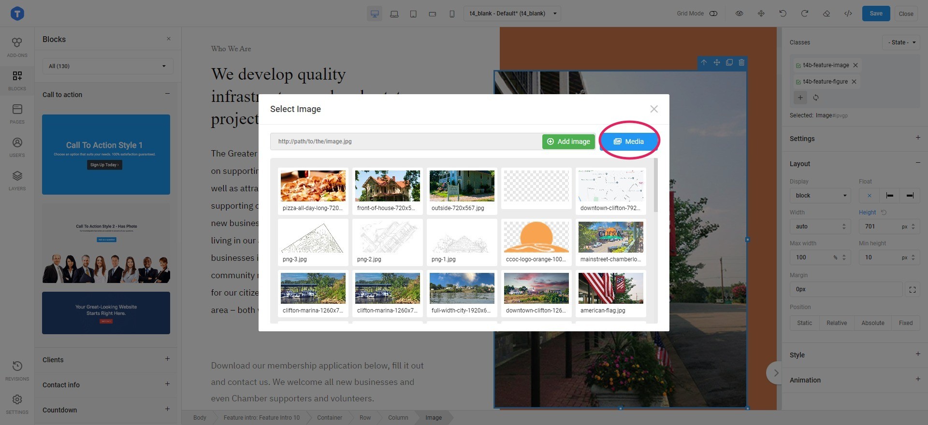
Task: Remove the t4b-feature-figure class
Action: tap(854, 82)
